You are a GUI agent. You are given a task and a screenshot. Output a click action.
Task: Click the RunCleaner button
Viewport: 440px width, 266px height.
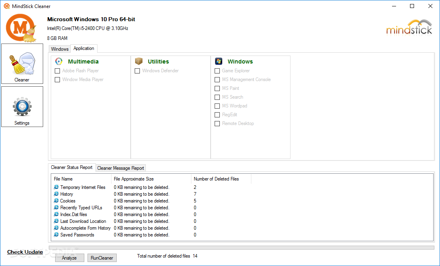point(102,258)
